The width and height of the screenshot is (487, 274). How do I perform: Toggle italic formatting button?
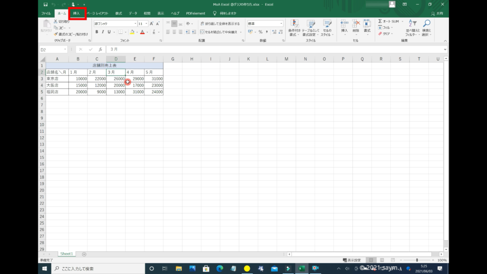(103, 32)
